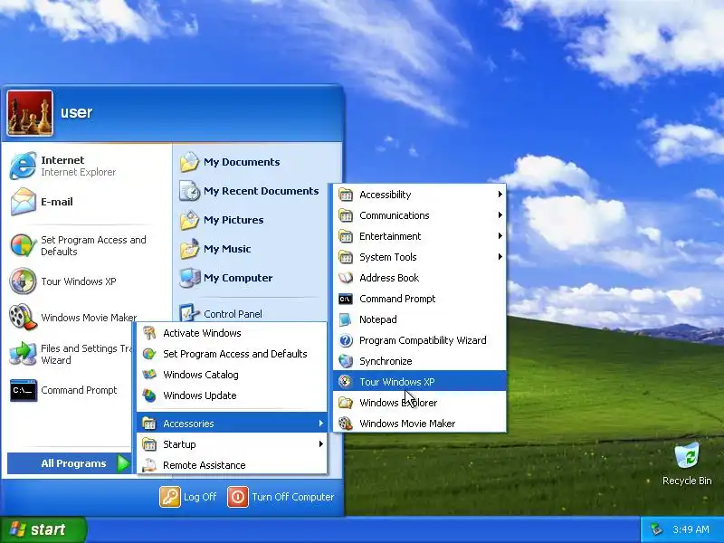
Task: Click the All Programs button
Action: point(70,463)
